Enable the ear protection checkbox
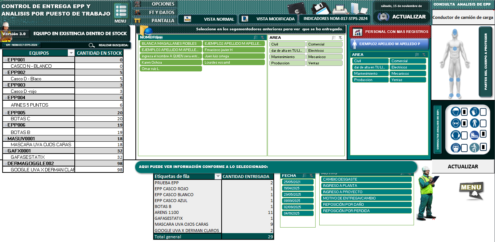The height and width of the screenshot is (242, 495). click(464, 135)
